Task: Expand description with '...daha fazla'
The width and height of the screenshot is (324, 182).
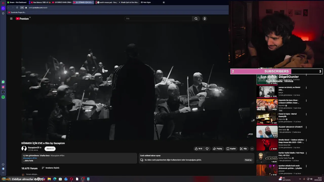Action: point(28,161)
